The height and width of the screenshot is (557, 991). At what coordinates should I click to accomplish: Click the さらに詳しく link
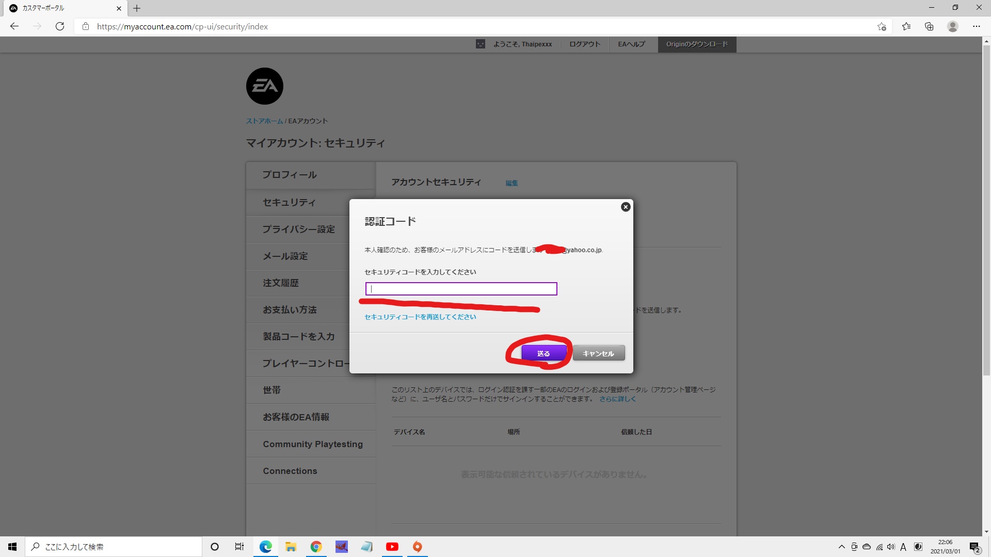point(617,399)
